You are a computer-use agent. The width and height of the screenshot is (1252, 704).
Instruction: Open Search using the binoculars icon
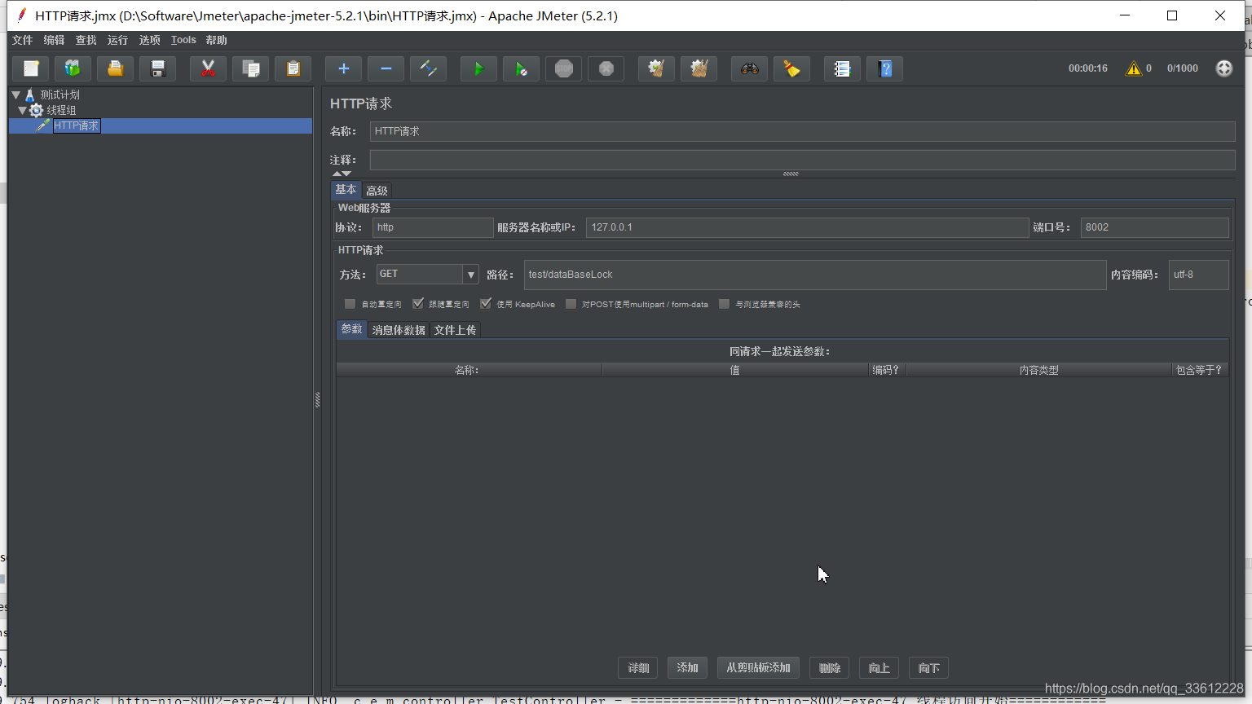[x=749, y=68]
